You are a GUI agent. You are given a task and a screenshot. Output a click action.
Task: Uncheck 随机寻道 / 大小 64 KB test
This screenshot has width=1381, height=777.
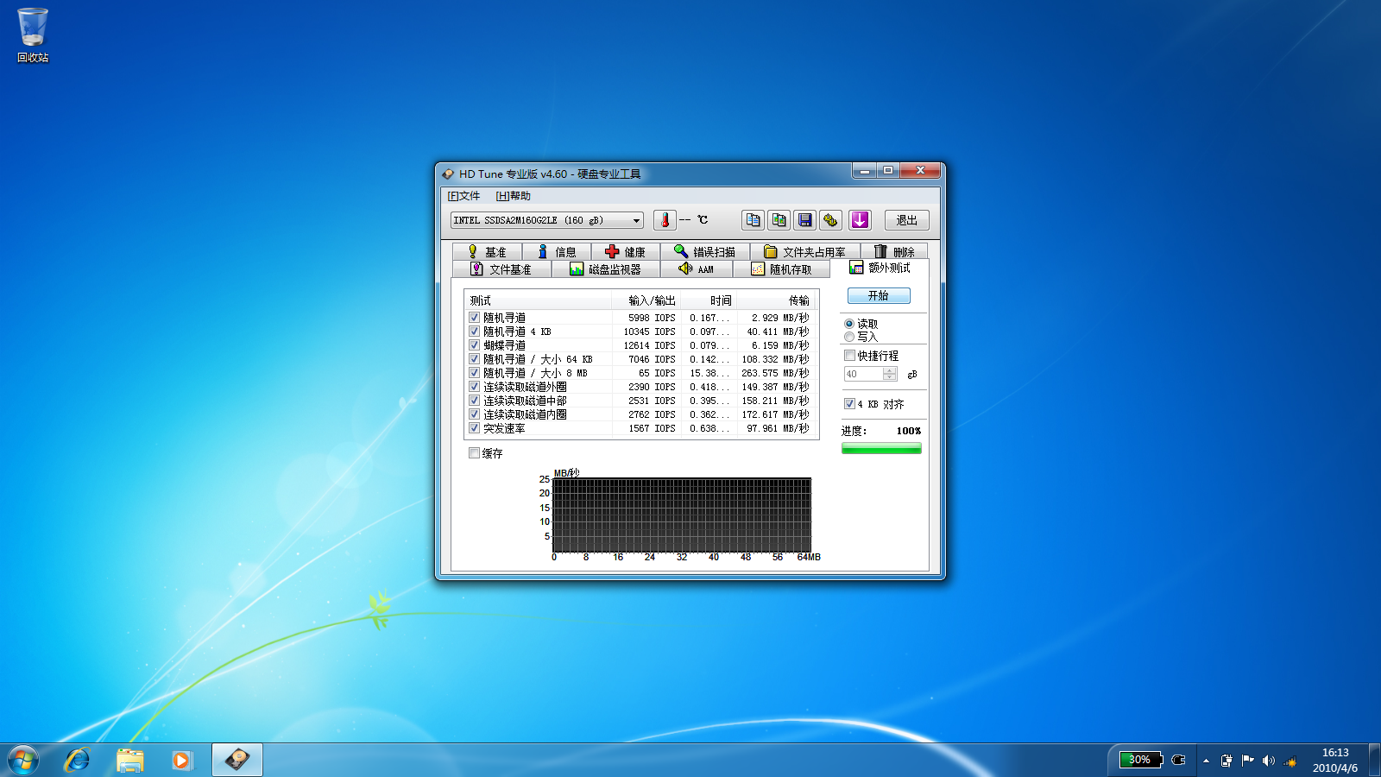[x=474, y=358]
